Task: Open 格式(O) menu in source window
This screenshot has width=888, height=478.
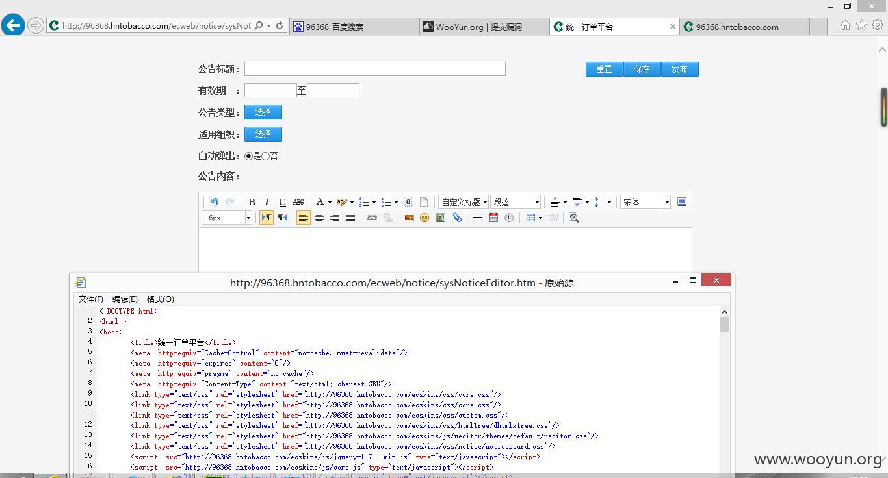Action: tap(160, 299)
